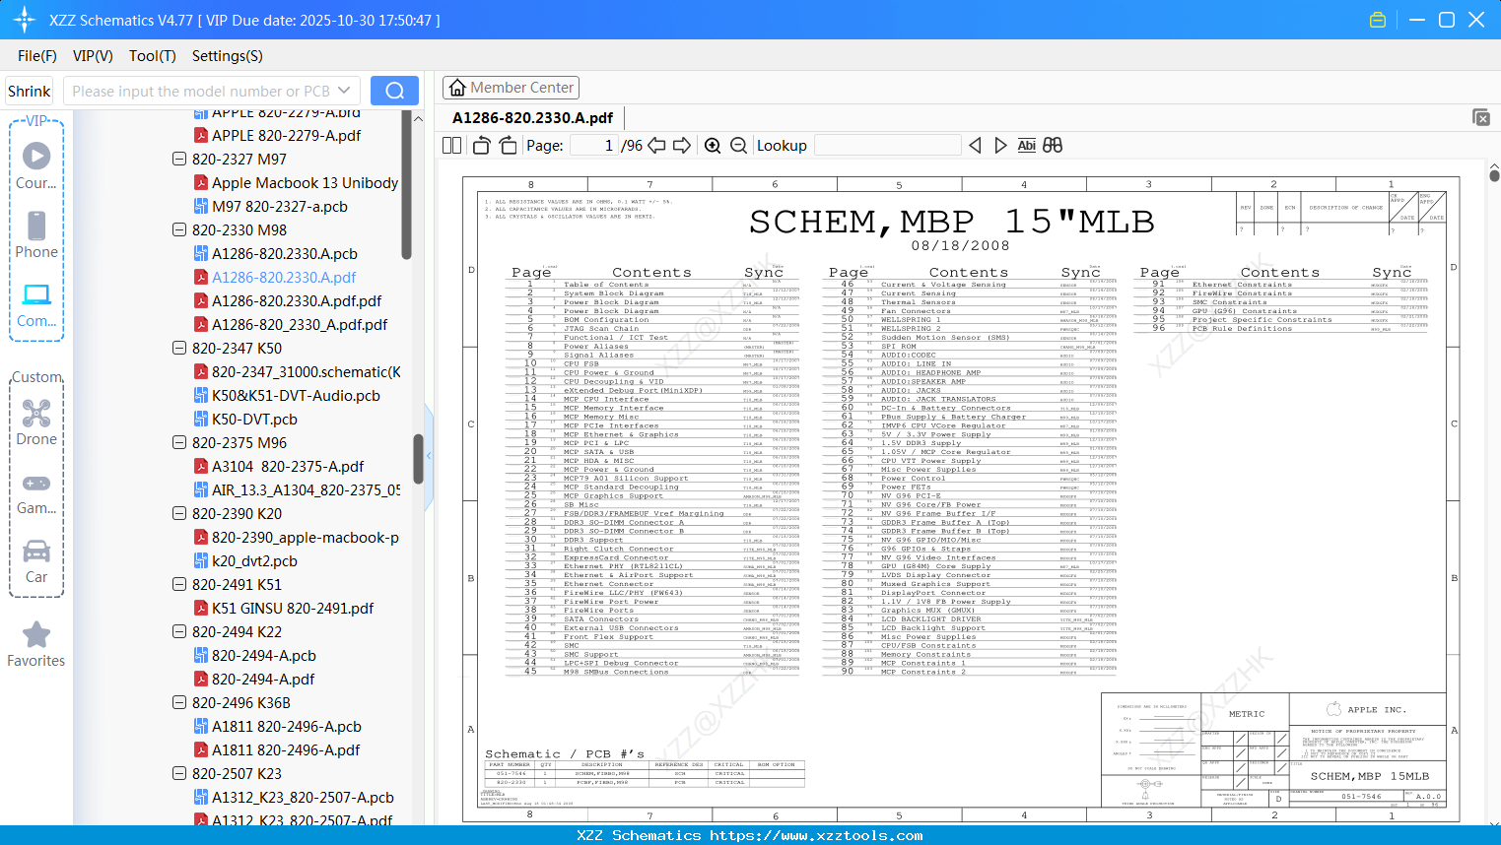Collapse the 820-2507 K23 folder
The width and height of the screenshot is (1501, 845).
(x=179, y=773)
